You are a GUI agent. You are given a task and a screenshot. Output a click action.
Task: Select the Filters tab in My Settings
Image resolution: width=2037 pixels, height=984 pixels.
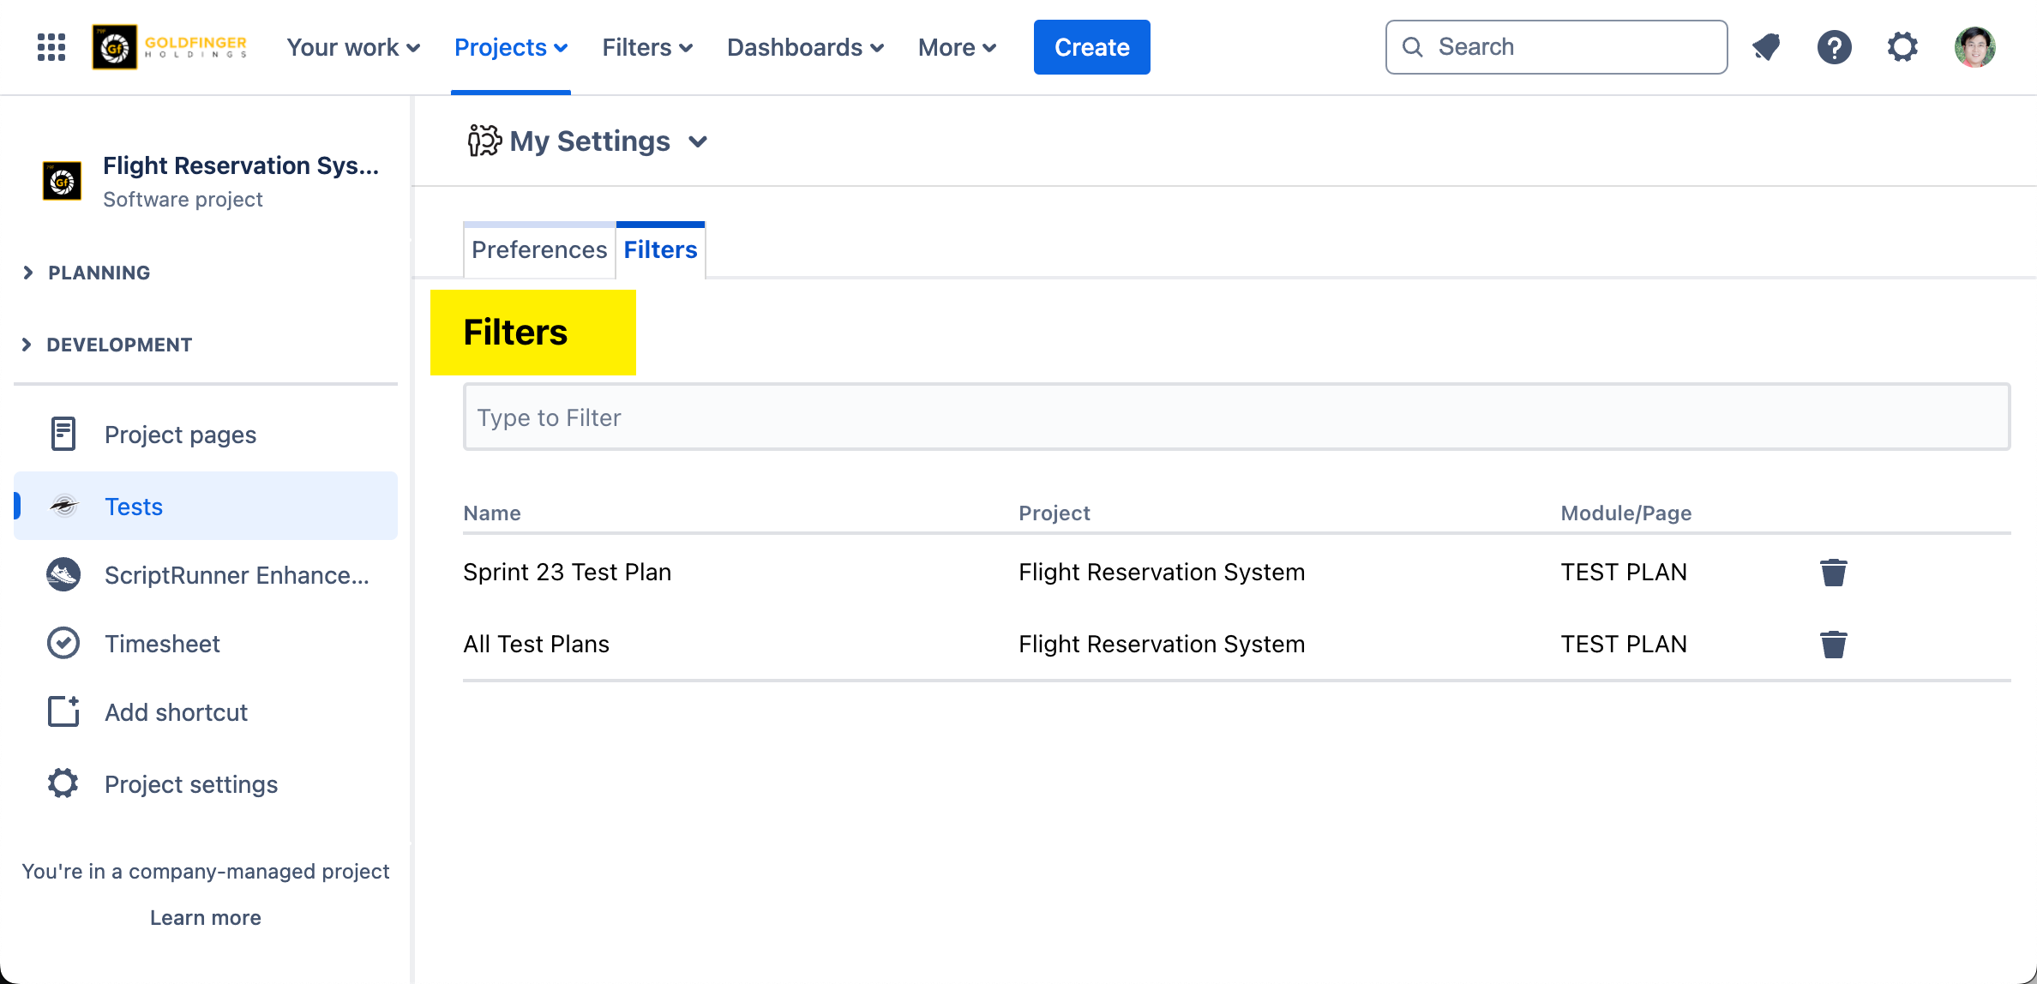pos(660,250)
